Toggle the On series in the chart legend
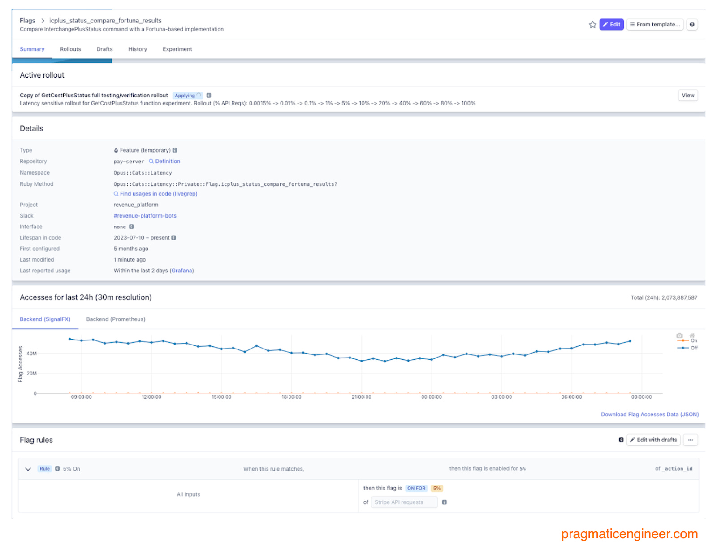 tap(694, 340)
